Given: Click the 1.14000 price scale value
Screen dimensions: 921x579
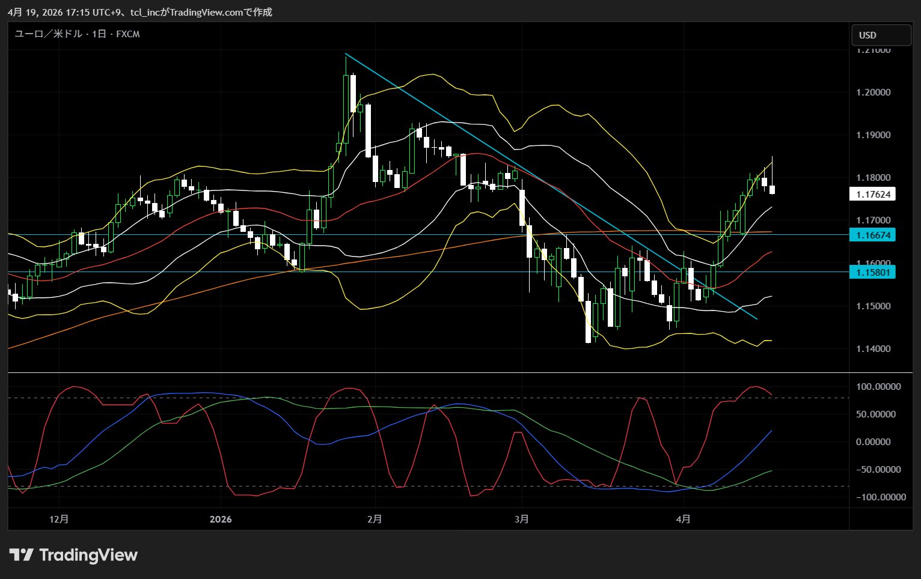Looking at the screenshot, I should 873,349.
